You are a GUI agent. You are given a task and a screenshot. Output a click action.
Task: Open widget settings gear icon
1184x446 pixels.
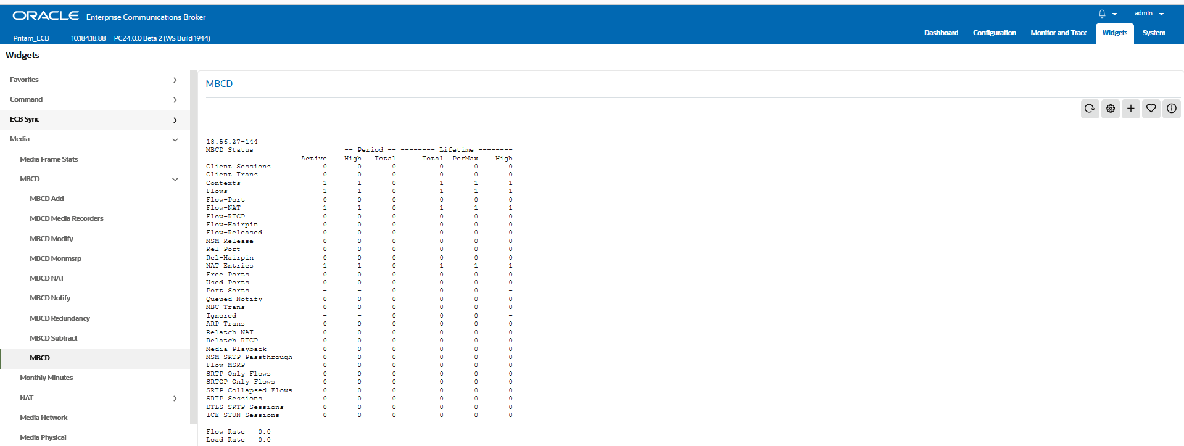tap(1110, 109)
